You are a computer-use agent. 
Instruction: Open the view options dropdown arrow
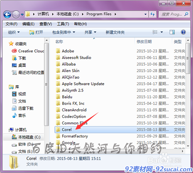162,32
